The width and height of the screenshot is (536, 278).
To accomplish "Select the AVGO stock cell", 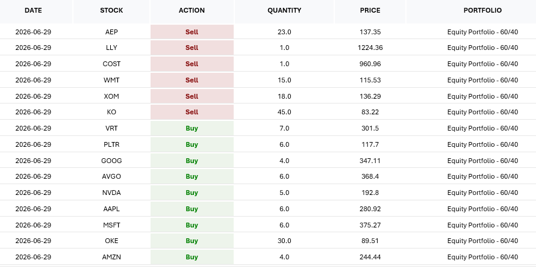I will pyautogui.click(x=111, y=176).
